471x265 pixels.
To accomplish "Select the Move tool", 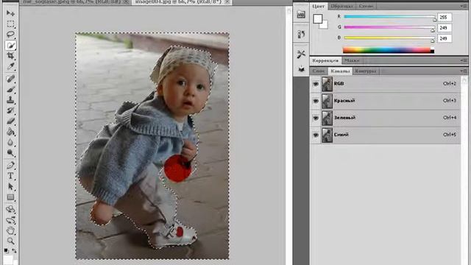I will point(10,13).
